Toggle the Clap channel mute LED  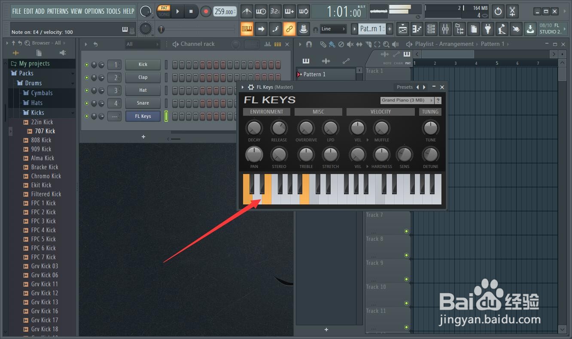87,78
